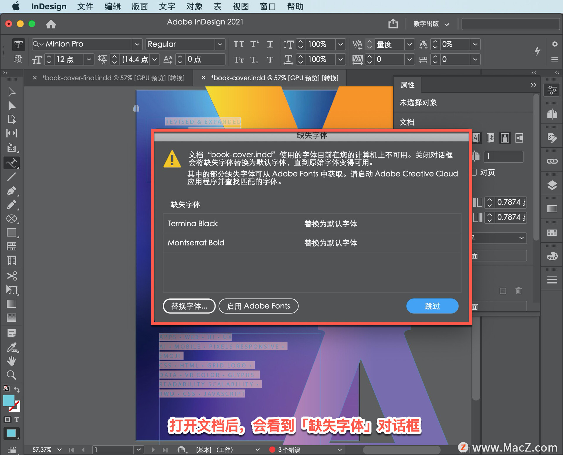Open the 文字 menu in menu bar
The width and height of the screenshot is (563, 455).
[167, 6]
